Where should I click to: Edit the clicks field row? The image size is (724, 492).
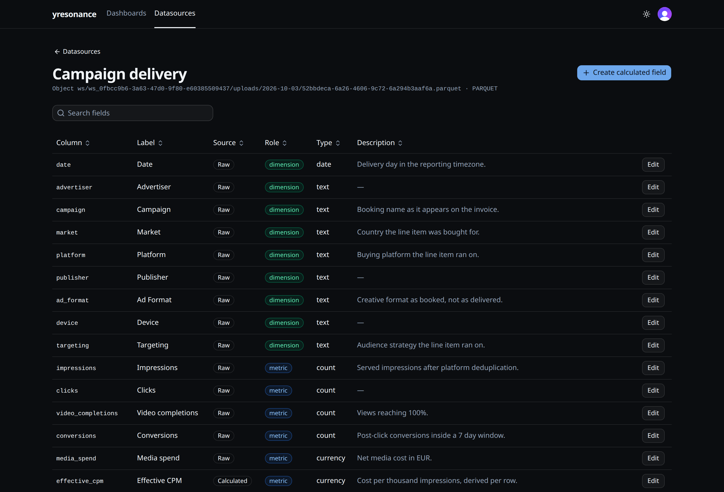point(653,391)
